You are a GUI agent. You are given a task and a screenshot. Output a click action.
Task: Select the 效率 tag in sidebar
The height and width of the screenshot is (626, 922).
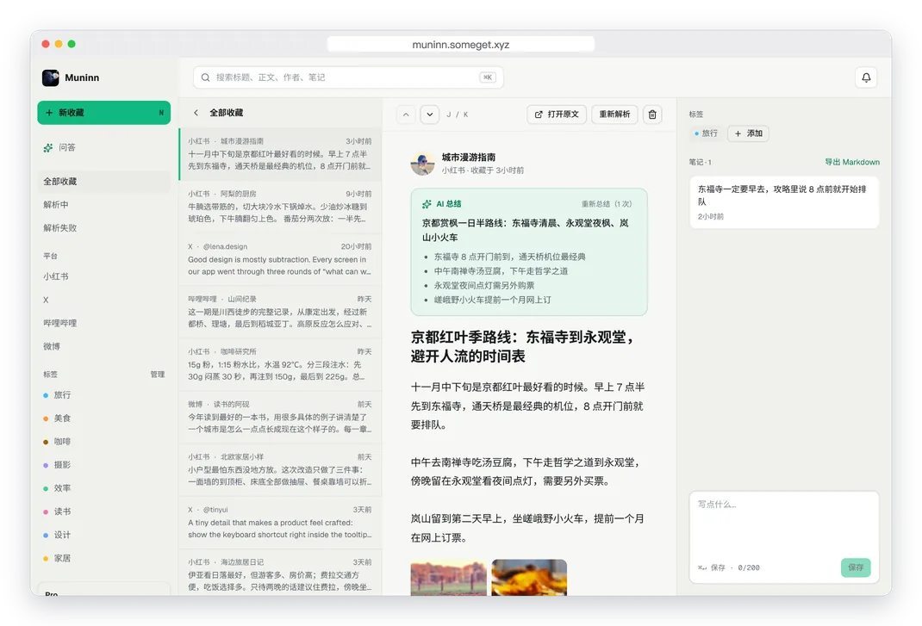tap(104, 488)
